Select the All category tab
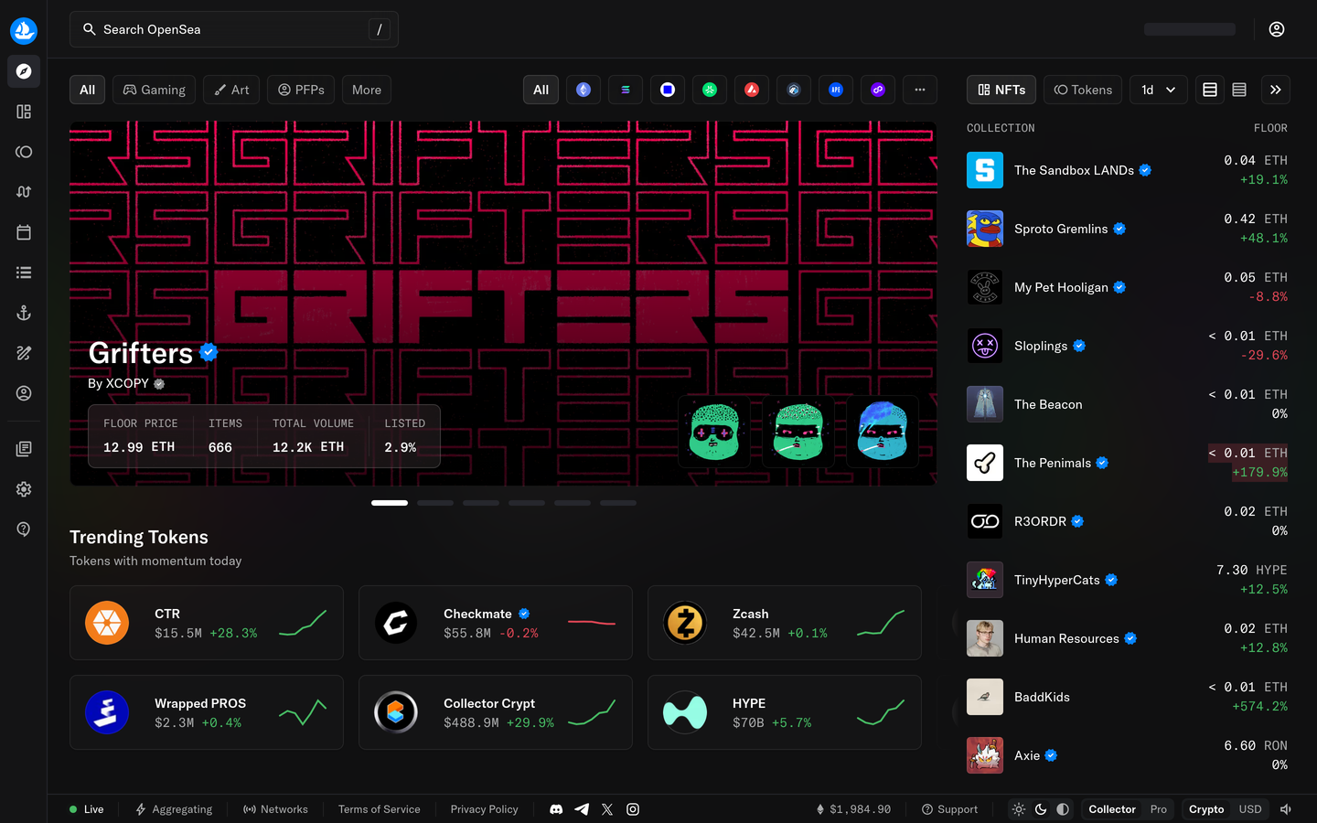 87,90
